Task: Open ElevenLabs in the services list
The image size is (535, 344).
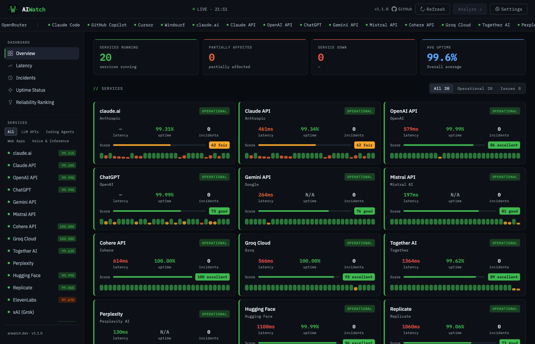Action: point(24,300)
